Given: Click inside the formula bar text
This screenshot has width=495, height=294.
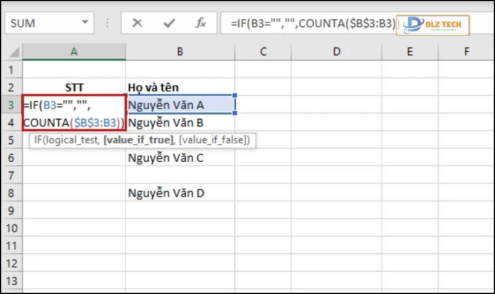Looking at the screenshot, I should click(312, 24).
